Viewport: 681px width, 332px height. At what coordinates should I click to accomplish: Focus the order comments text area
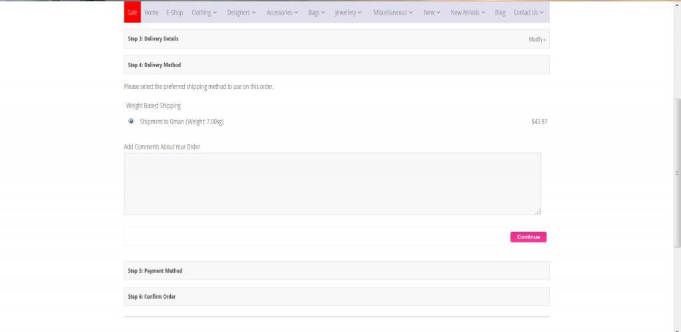pos(333,184)
